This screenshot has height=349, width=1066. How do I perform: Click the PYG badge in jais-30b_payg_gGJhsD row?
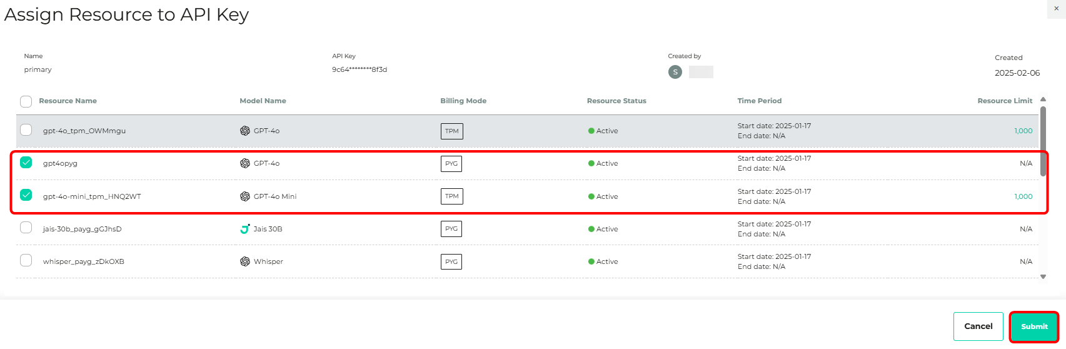(451, 229)
